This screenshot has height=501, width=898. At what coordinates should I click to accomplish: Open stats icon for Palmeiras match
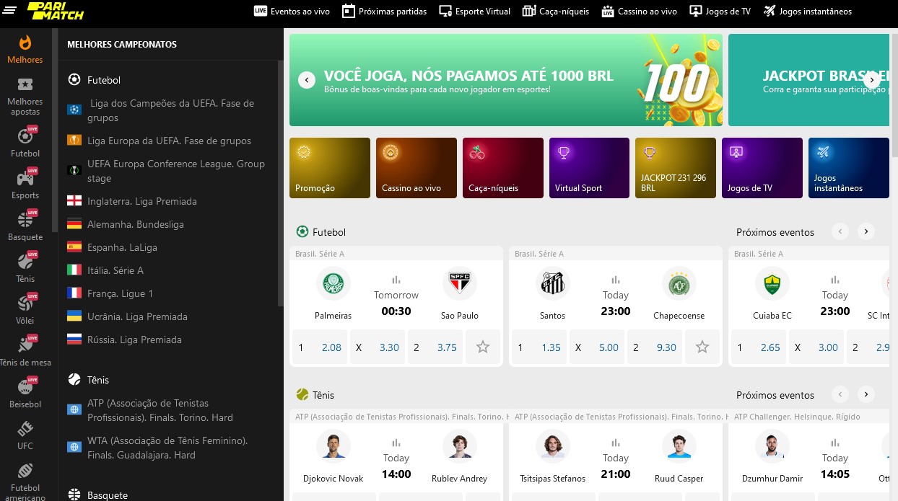click(396, 280)
